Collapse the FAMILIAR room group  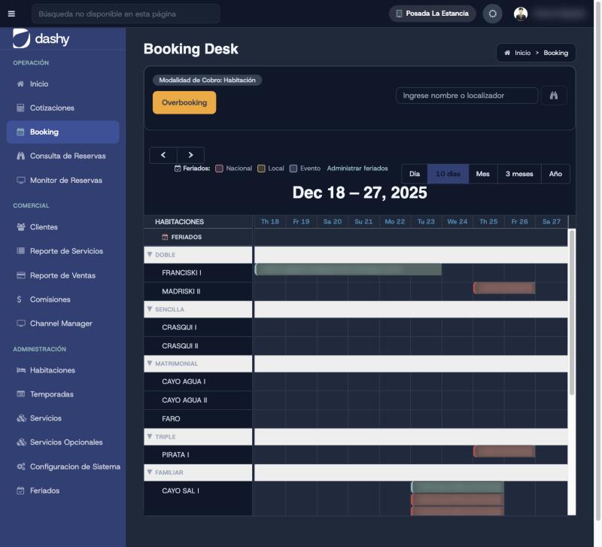point(150,473)
